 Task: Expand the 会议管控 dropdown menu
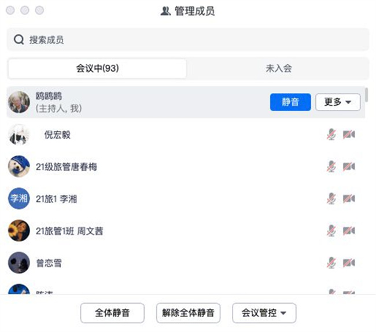click(264, 313)
